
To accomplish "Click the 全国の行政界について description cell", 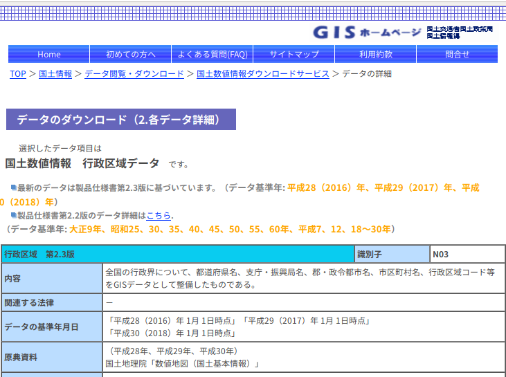I will [304, 278].
